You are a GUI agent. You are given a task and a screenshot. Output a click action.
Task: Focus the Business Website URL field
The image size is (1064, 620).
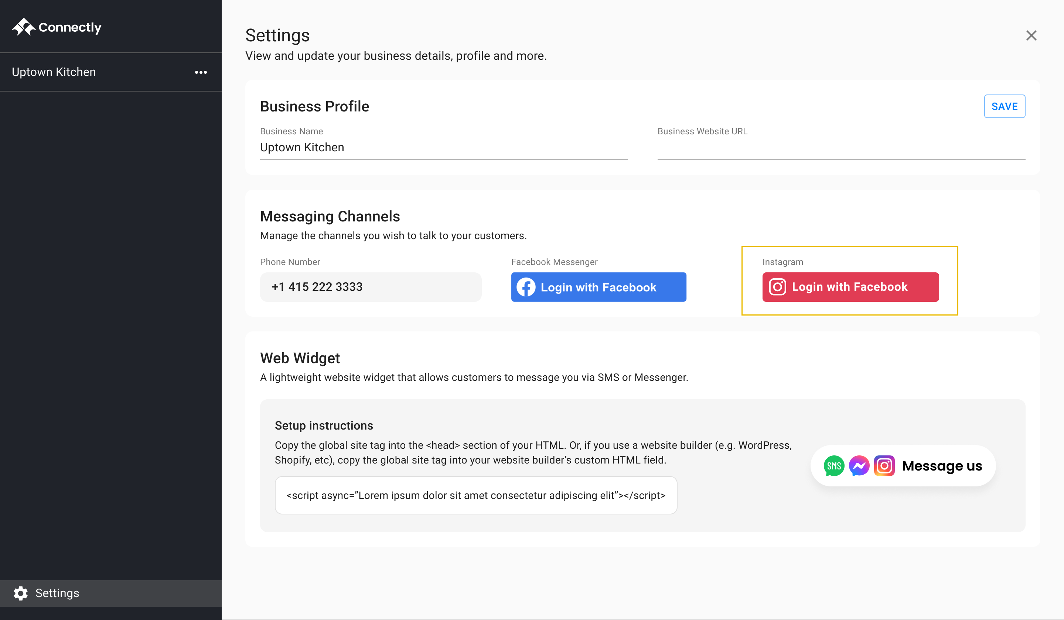[x=841, y=147]
